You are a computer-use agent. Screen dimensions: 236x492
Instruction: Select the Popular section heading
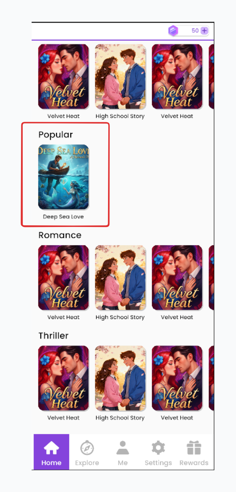tap(56, 135)
